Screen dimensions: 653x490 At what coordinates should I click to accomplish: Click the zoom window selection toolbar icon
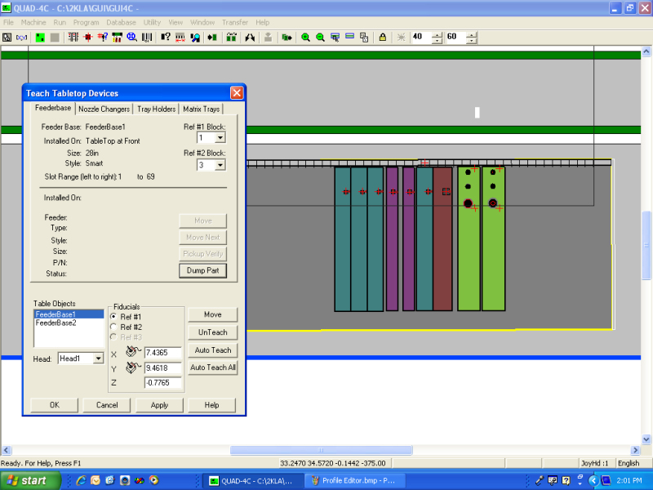click(x=335, y=38)
